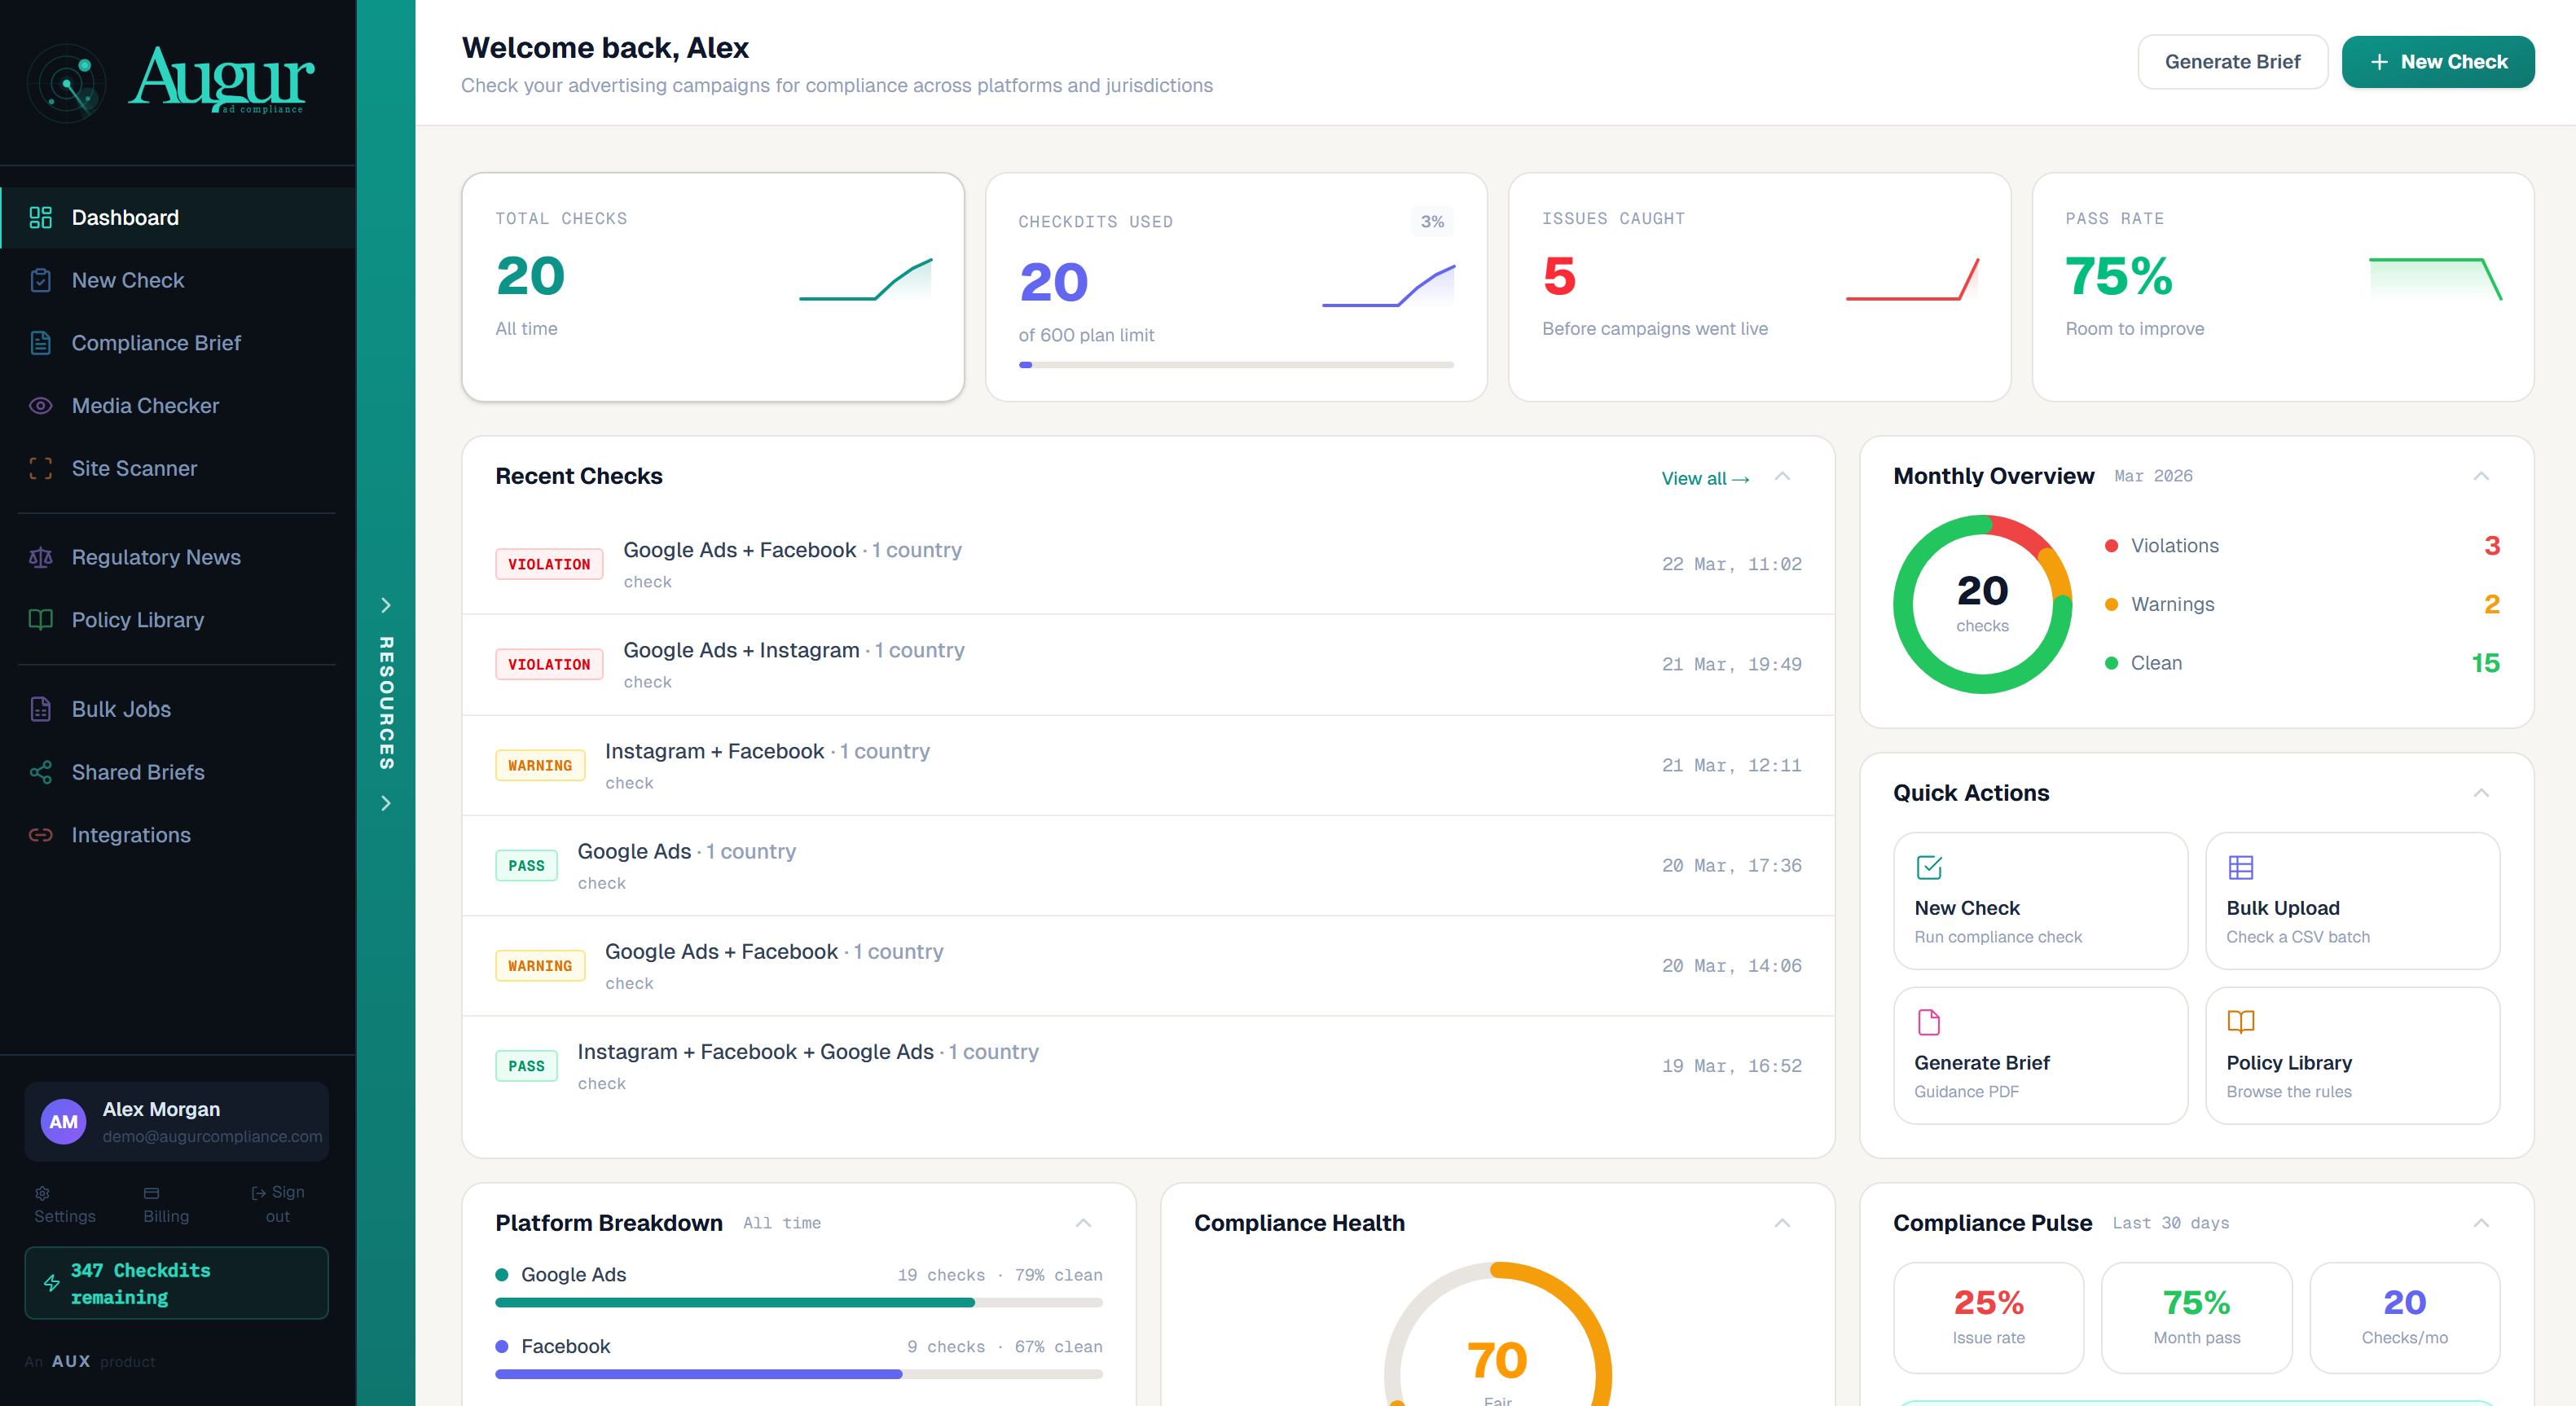Collapse the Recent Checks panel
Image resolution: width=2576 pixels, height=1406 pixels.
1781,476
